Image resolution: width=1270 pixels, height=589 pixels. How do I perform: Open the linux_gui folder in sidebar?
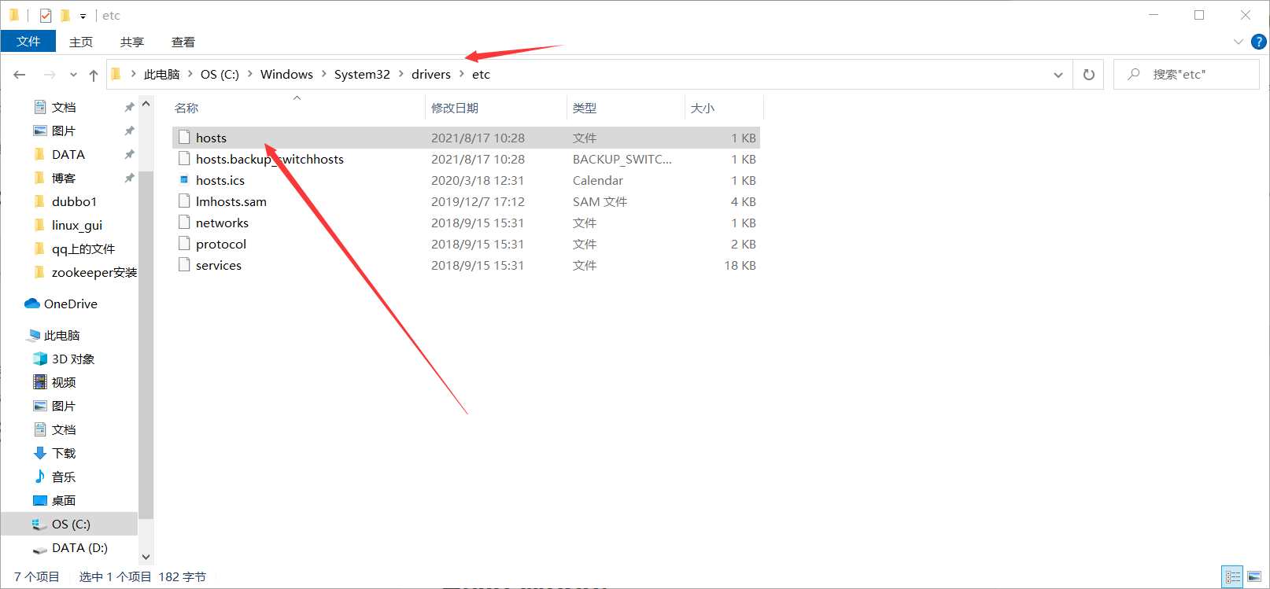pyautogui.click(x=77, y=225)
